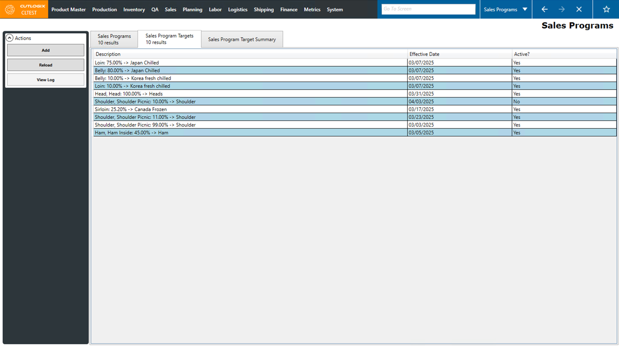Select the Sales Program Targets tab
Viewport: 619px width, 346px height.
pyautogui.click(x=169, y=39)
